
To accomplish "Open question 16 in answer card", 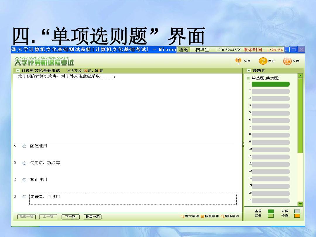I will [271, 193].
